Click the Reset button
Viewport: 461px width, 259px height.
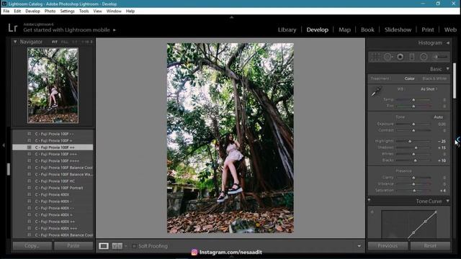tap(430, 246)
